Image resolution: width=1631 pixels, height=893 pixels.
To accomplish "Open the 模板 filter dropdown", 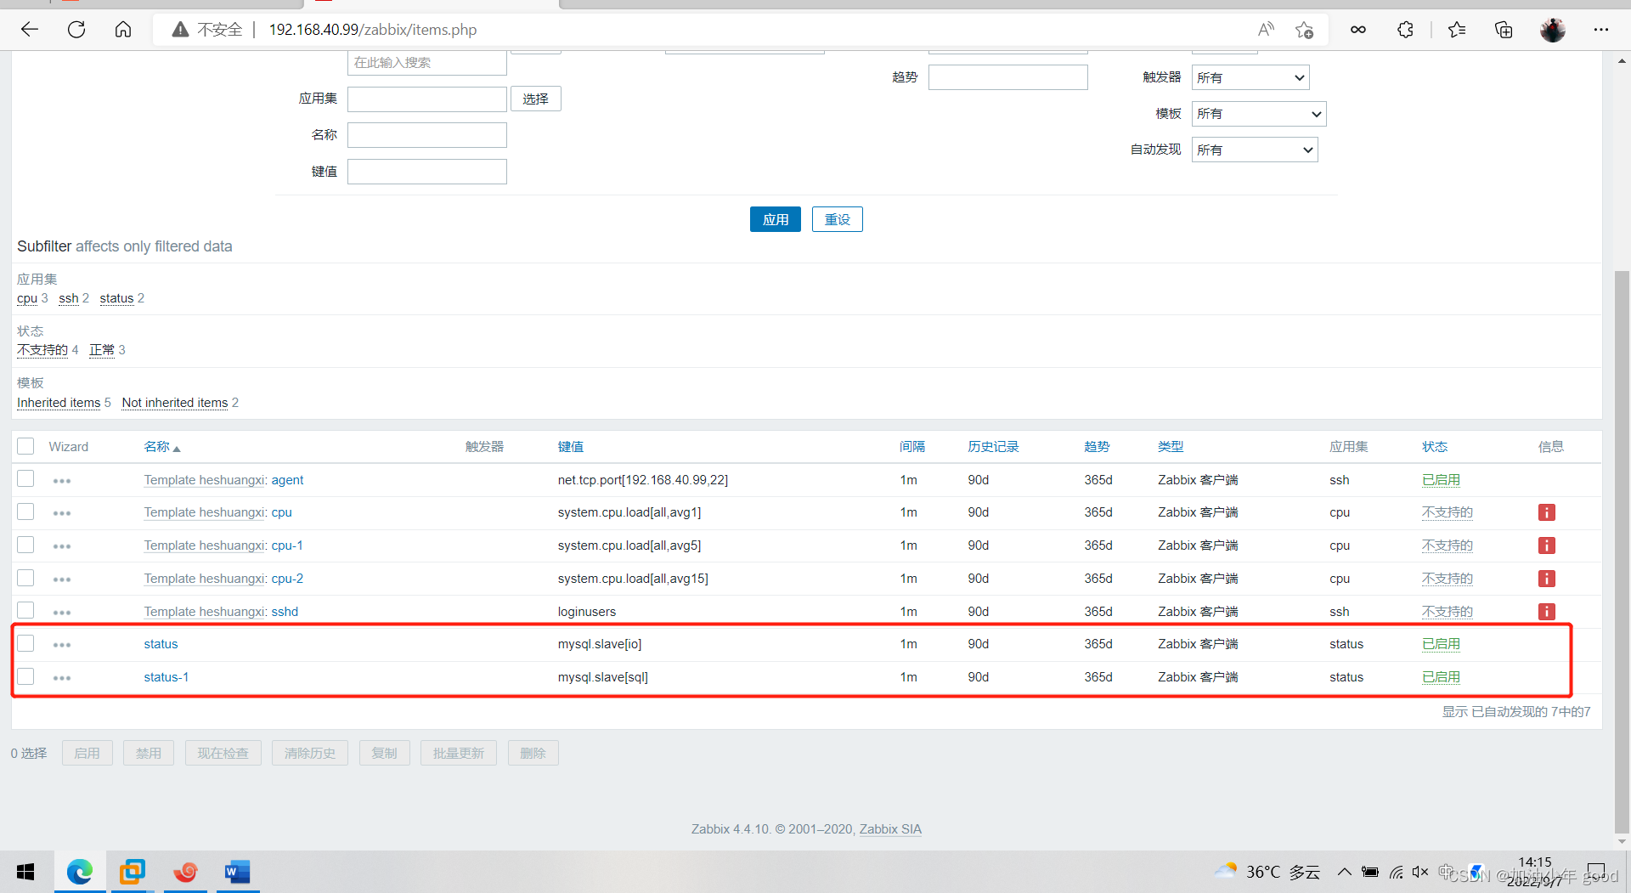I will (x=1259, y=114).
